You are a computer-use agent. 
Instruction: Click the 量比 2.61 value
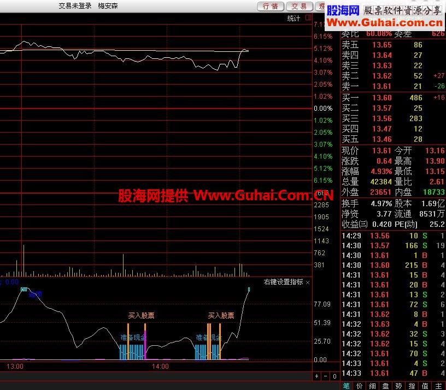coord(437,182)
